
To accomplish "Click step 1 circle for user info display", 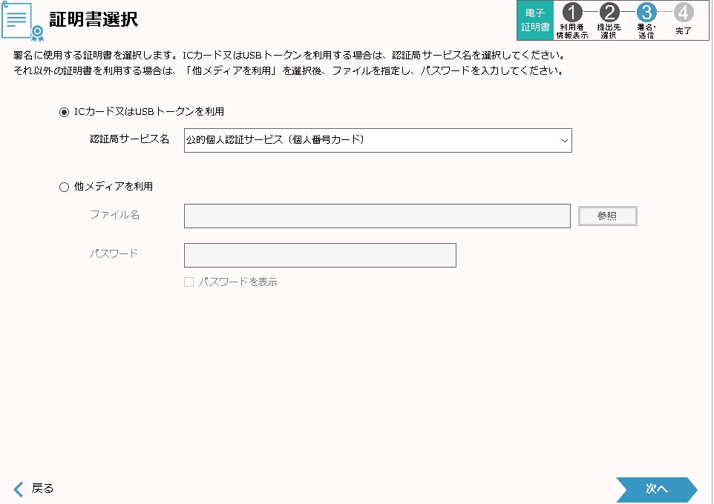I will [571, 12].
